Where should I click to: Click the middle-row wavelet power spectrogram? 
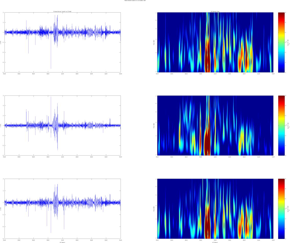[x=215, y=125]
